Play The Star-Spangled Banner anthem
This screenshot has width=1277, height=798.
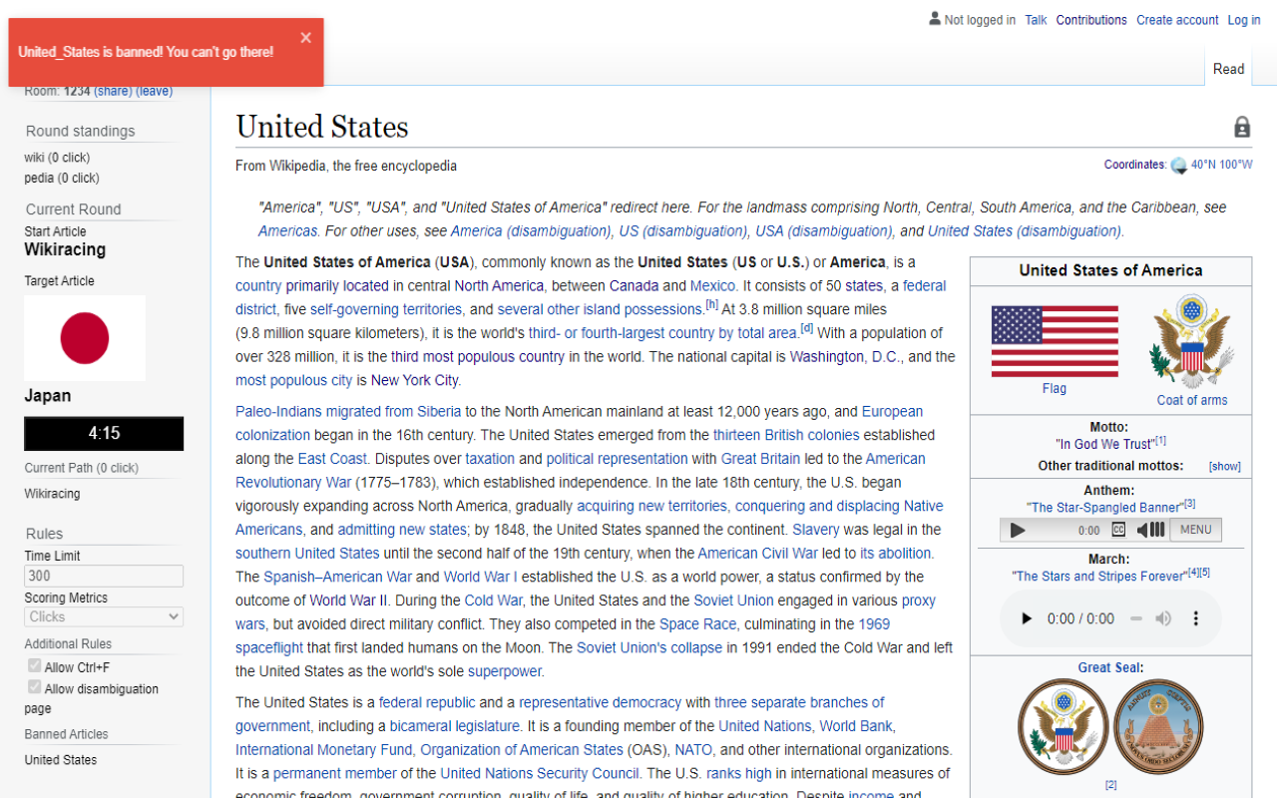click(1018, 530)
